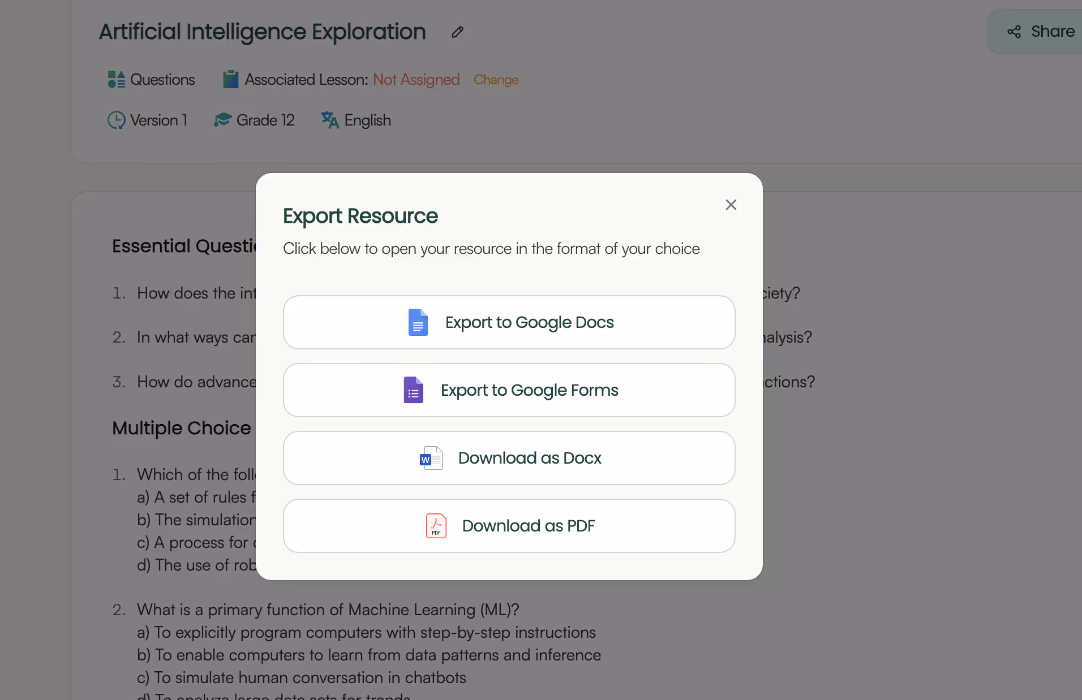Click the Google Forms file icon
The height and width of the screenshot is (700, 1082).
[x=413, y=390]
